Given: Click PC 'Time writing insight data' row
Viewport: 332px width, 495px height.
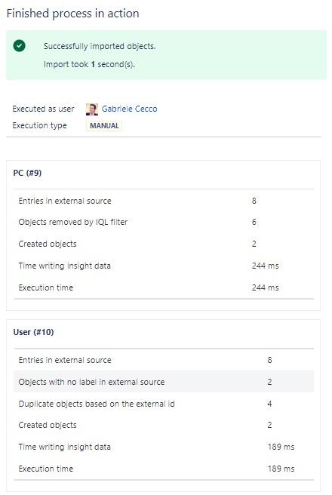Looking at the screenshot, I should [x=164, y=266].
